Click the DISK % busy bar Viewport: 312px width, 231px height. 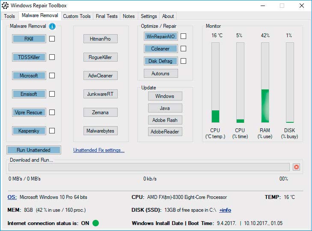pyautogui.click(x=290, y=83)
